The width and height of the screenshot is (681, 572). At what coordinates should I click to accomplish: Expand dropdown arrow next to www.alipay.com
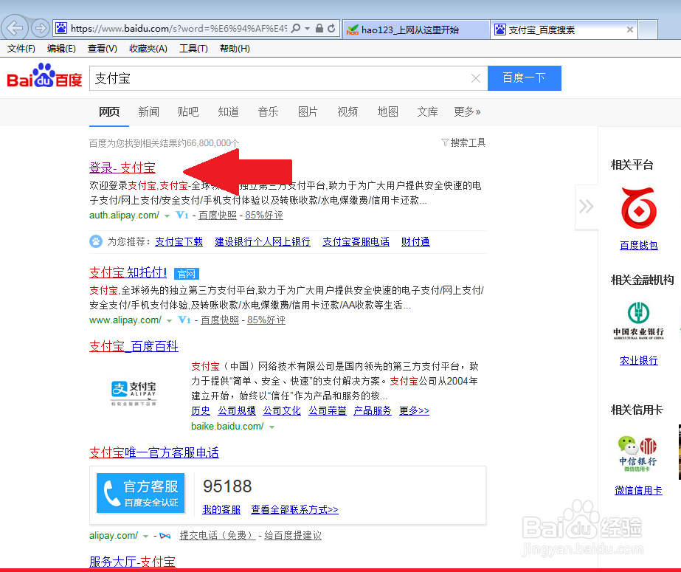[x=169, y=320]
